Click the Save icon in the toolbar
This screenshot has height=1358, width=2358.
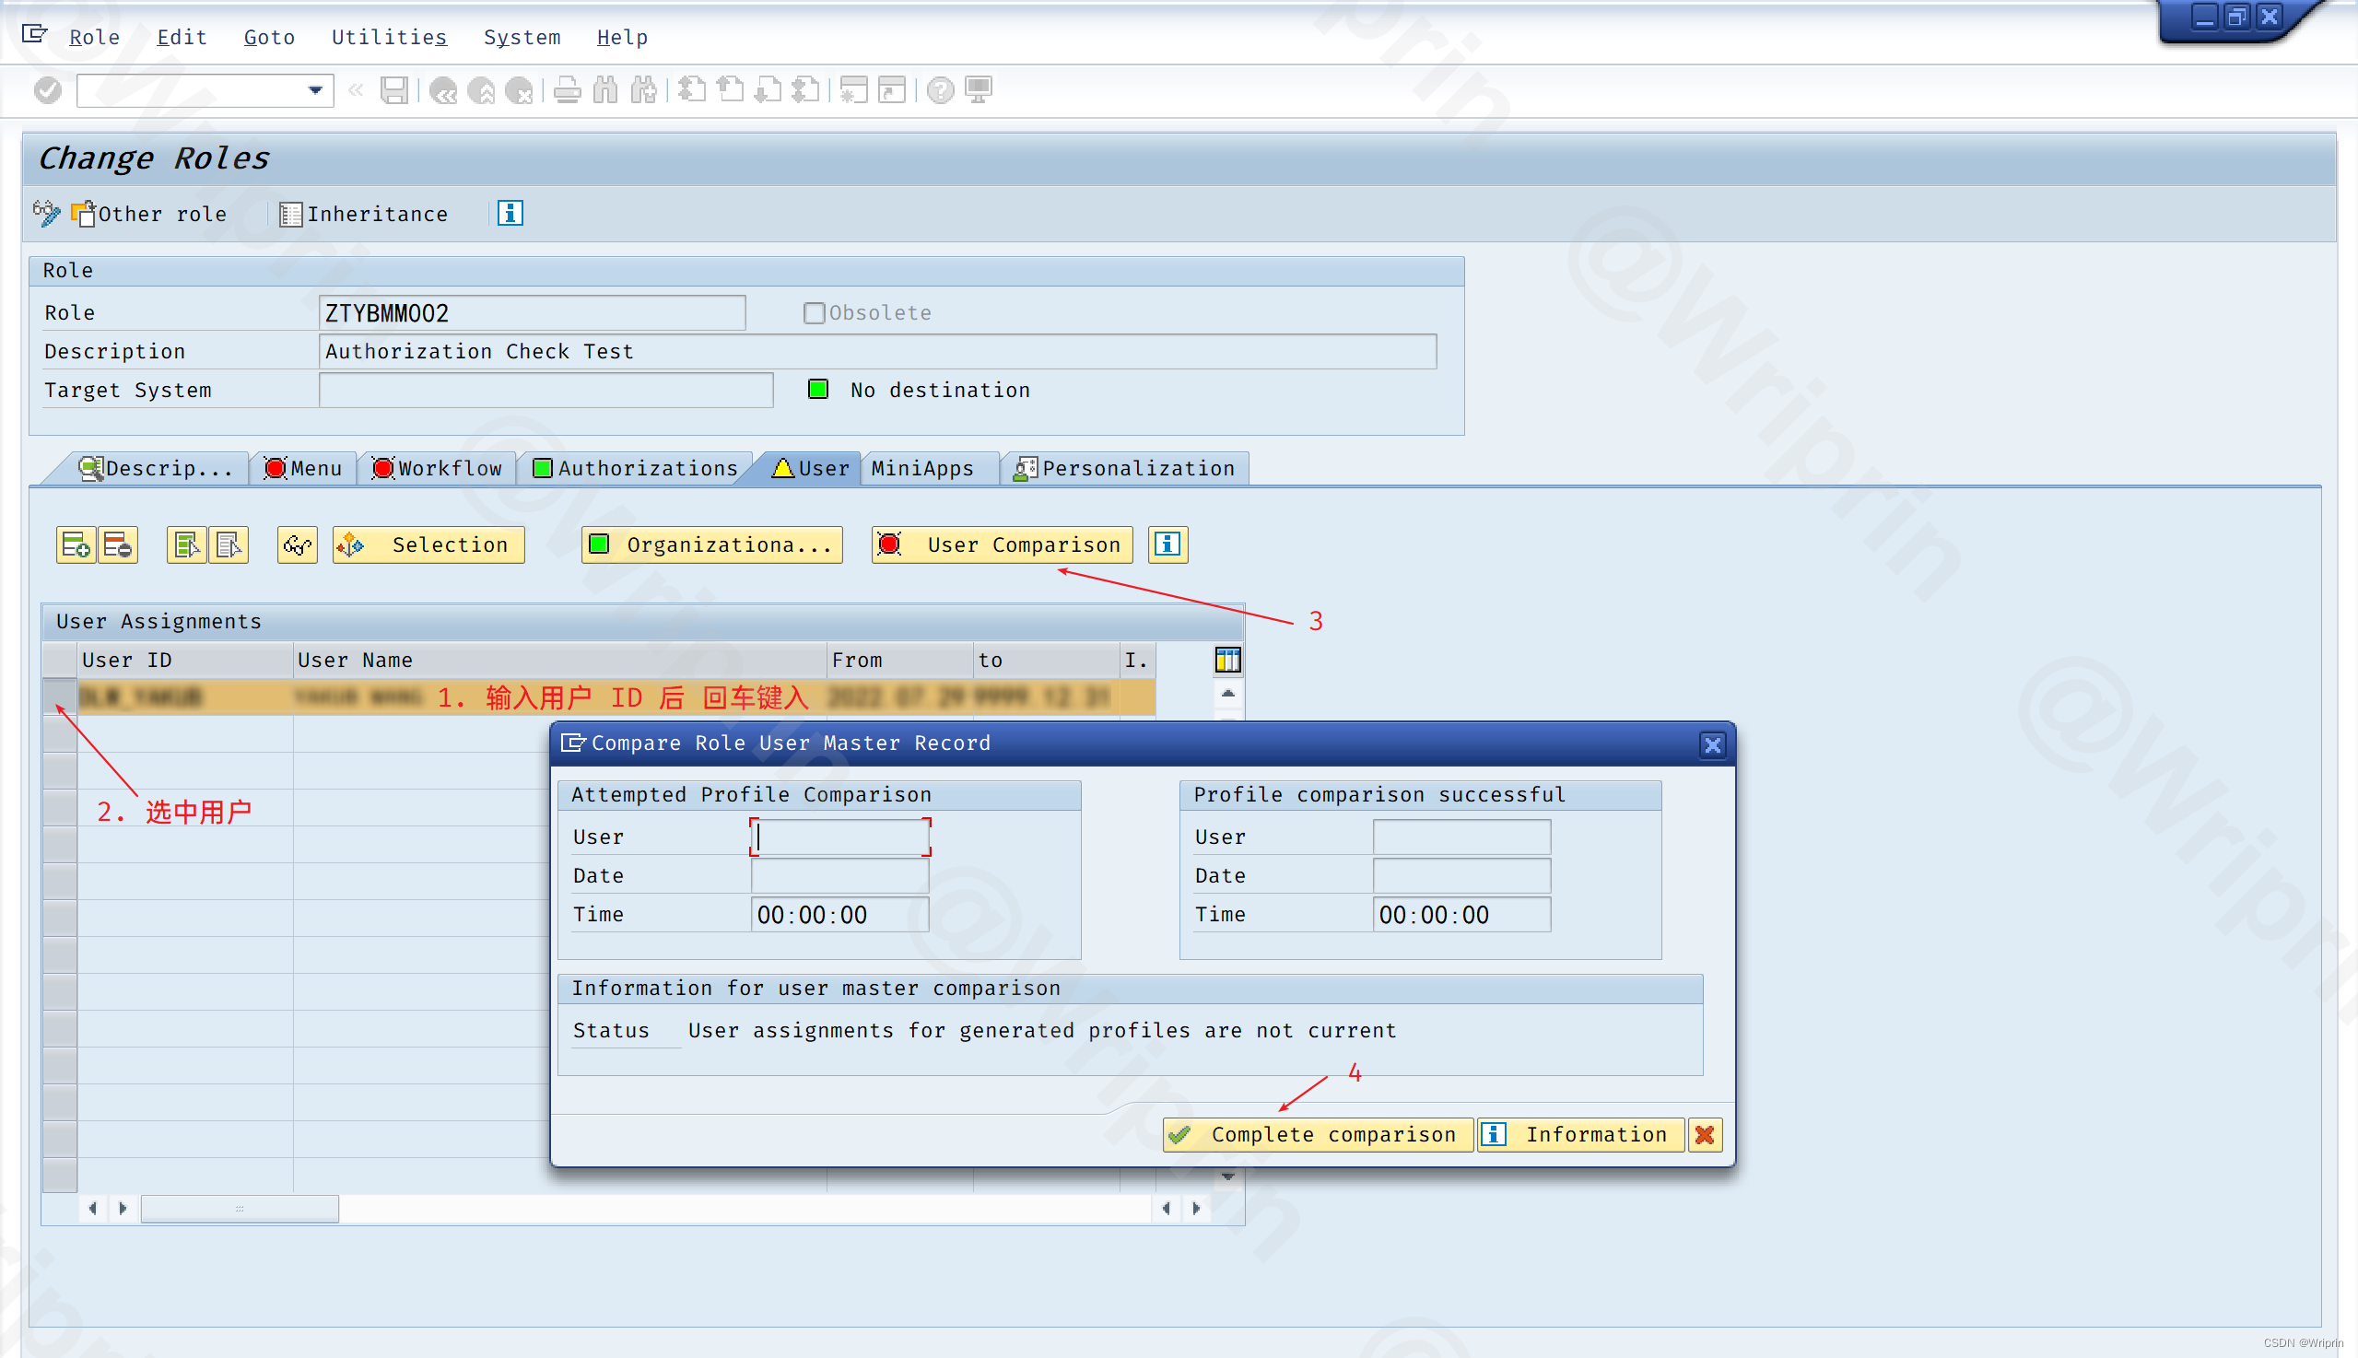pyautogui.click(x=394, y=89)
